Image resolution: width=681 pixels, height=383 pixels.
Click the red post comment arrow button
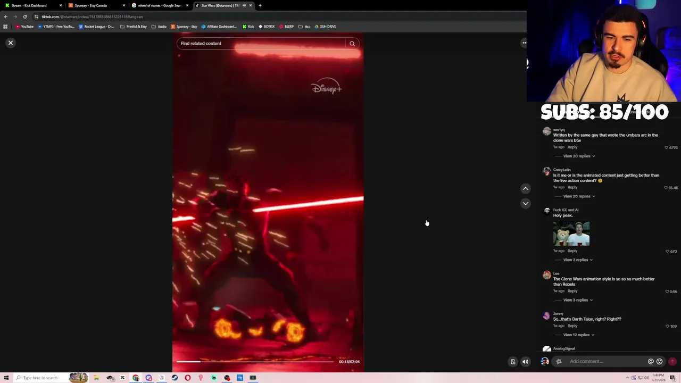(672, 361)
